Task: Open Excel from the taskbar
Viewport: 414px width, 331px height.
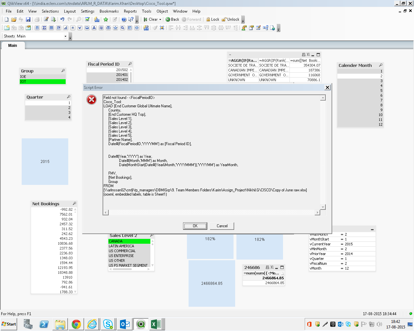Action: pyautogui.click(x=156, y=324)
